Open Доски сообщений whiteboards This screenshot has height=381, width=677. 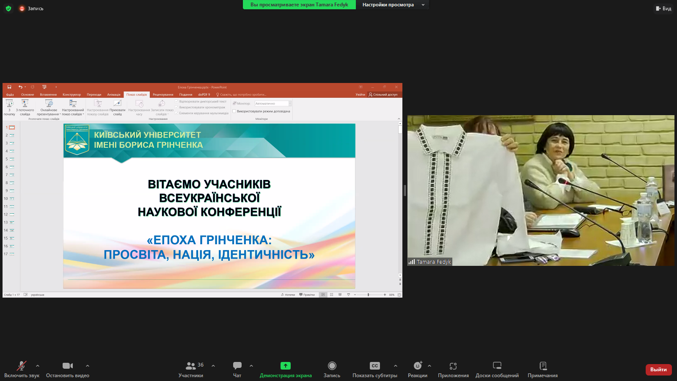coord(497,366)
